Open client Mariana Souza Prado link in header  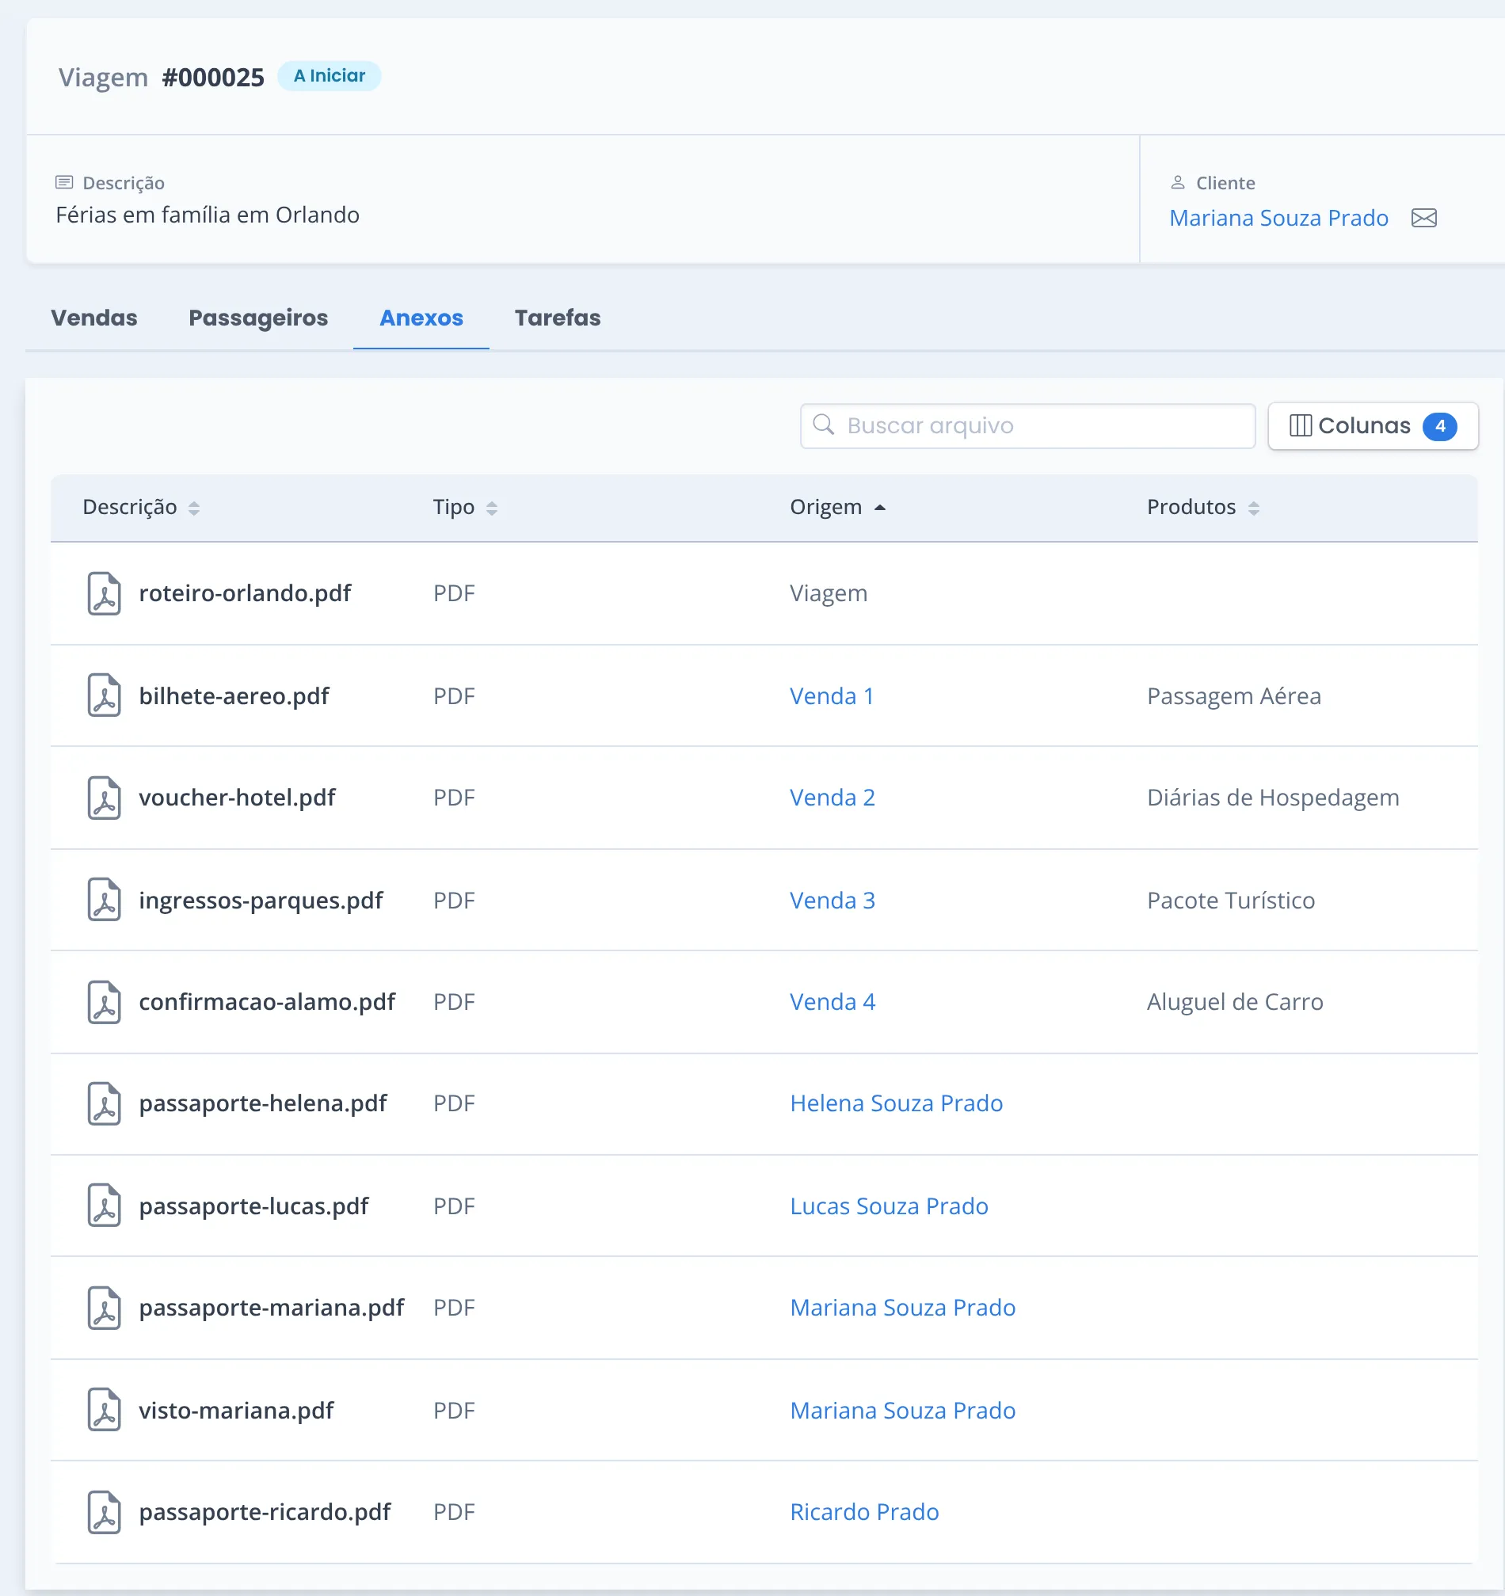coord(1278,219)
